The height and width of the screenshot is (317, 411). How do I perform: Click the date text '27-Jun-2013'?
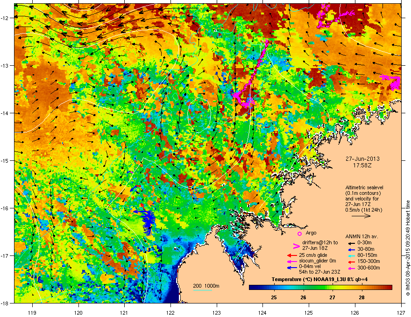362,159
